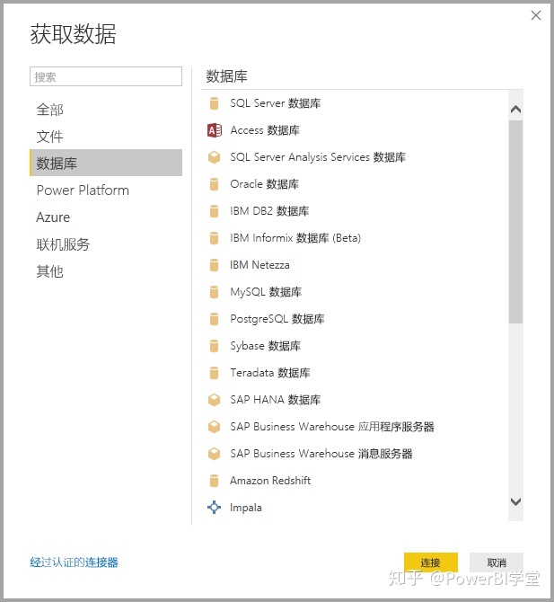Click the PostgreSQL 数据库 icon
554x602 pixels.
click(214, 319)
